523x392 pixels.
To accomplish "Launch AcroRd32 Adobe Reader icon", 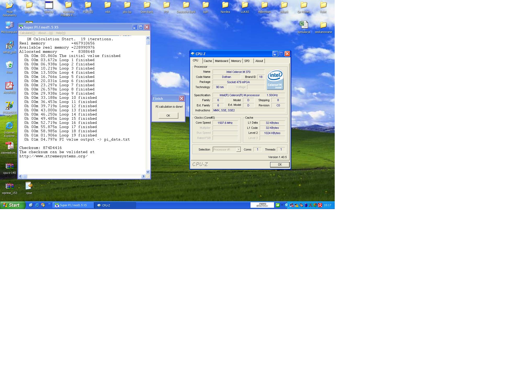I will (x=9, y=88).
